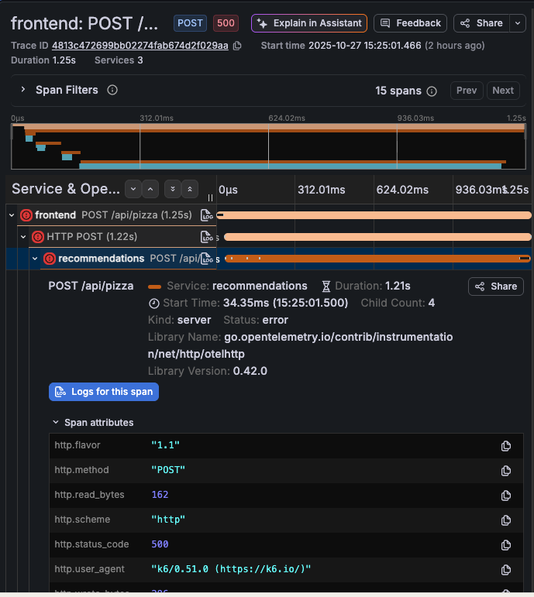Collapse the Span attributes section
The height and width of the screenshot is (597, 534).
coord(56,423)
